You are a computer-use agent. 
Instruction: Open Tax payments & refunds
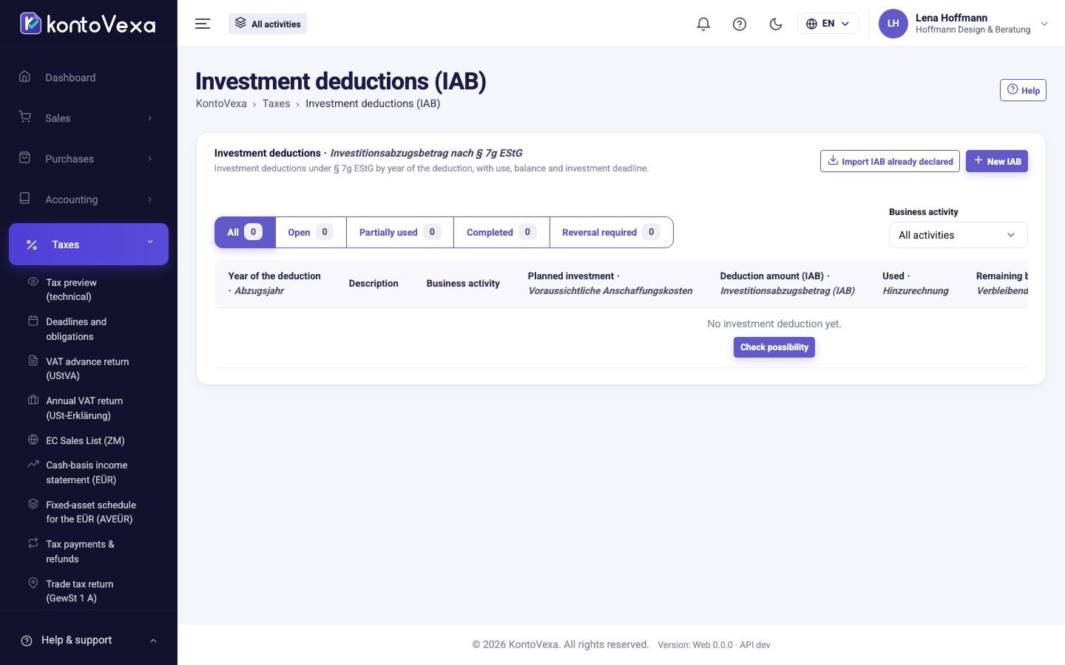point(80,551)
